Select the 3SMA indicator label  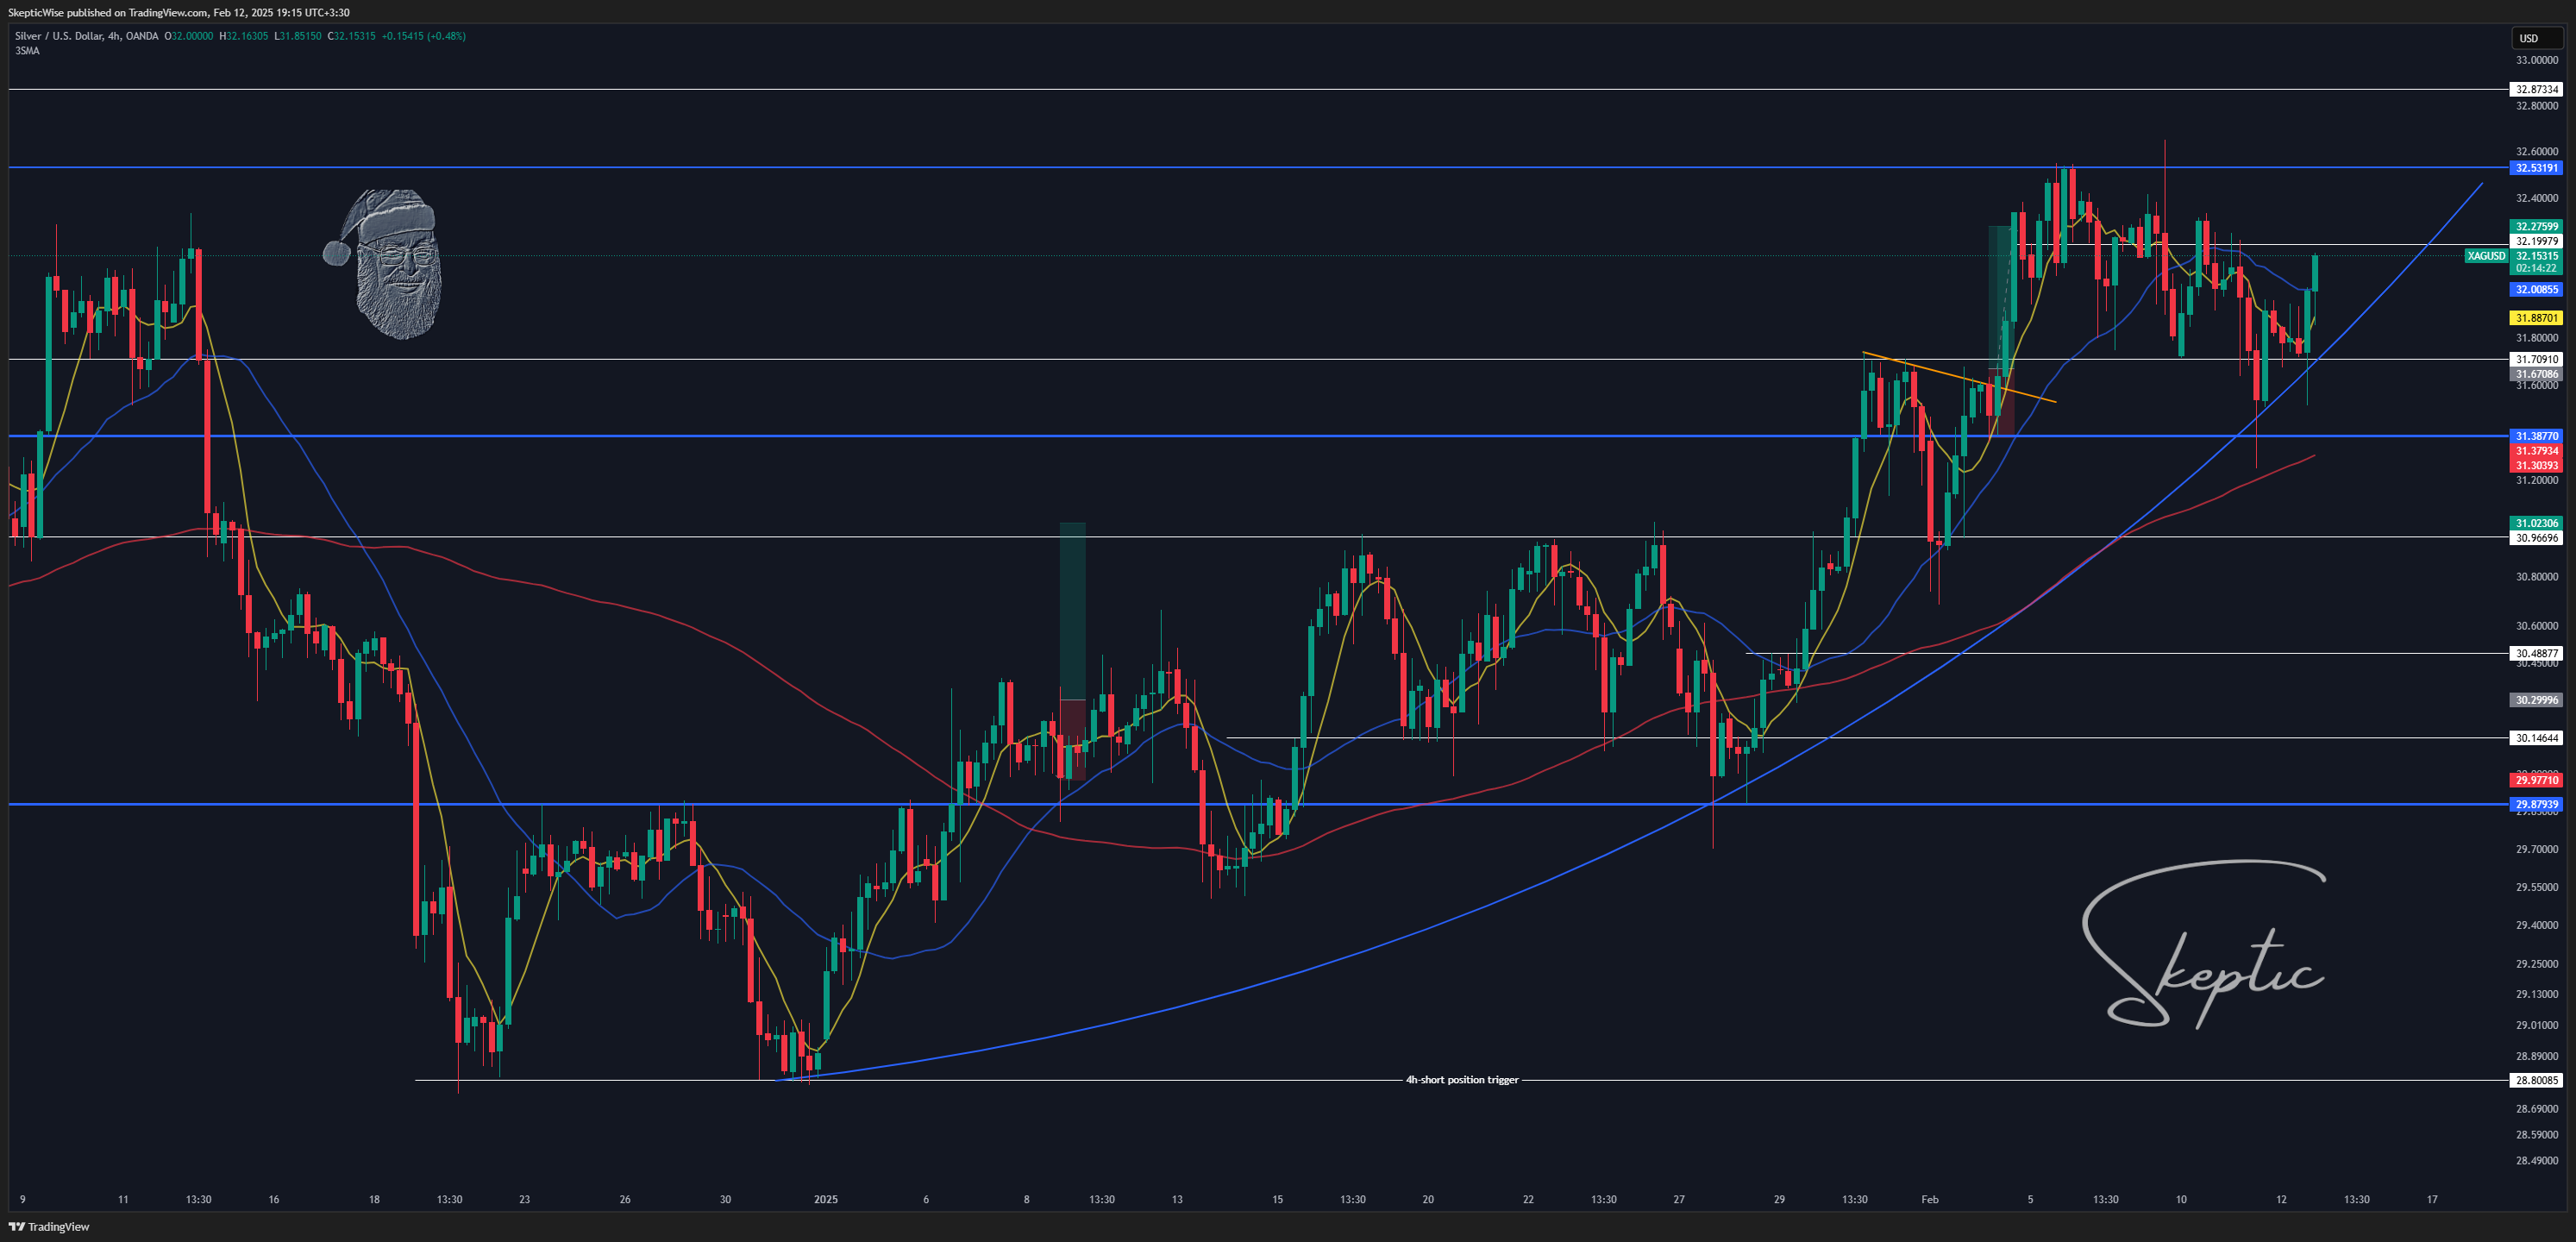[x=27, y=51]
